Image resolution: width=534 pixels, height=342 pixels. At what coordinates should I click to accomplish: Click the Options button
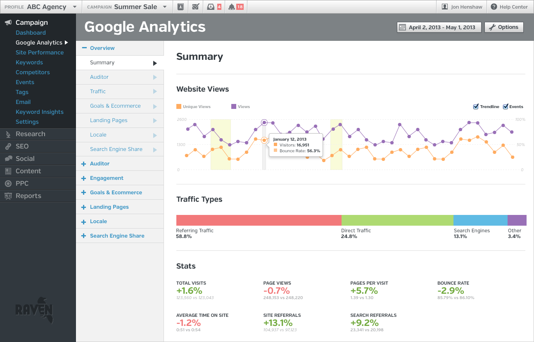pos(503,27)
